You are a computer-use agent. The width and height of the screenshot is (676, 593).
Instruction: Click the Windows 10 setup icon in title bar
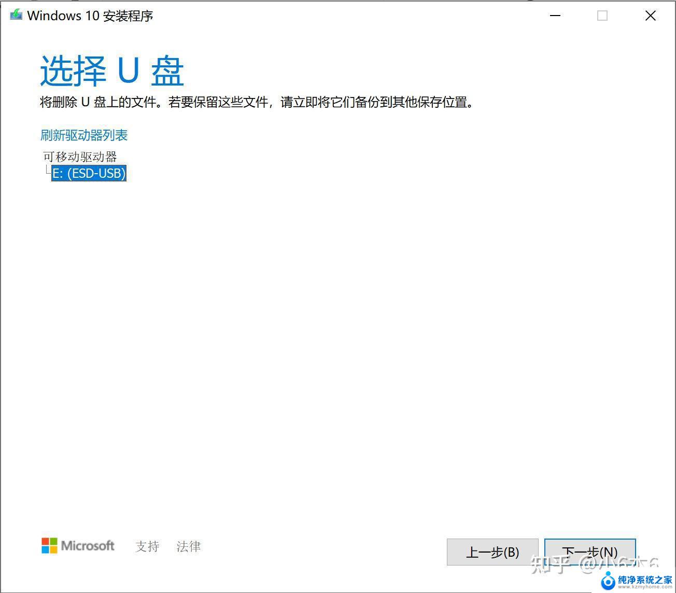point(16,15)
